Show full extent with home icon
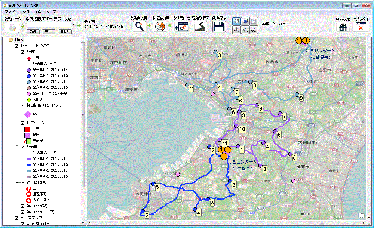The image size is (374, 228). tap(343, 27)
